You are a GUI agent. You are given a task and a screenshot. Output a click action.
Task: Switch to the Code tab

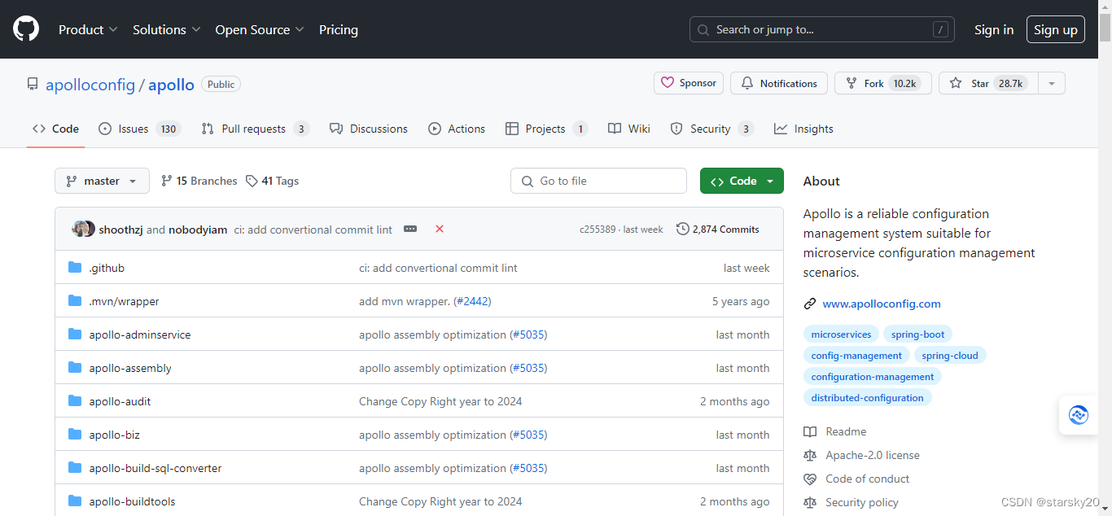55,129
